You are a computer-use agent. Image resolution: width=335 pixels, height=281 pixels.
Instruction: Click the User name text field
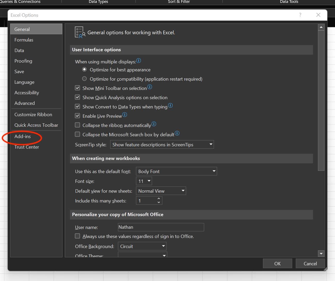point(161,227)
